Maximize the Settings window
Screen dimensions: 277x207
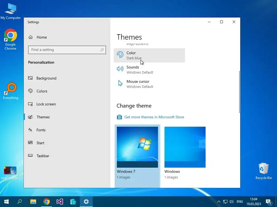pyautogui.click(x=222, y=22)
